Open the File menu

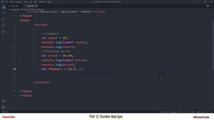(x=7, y=2)
